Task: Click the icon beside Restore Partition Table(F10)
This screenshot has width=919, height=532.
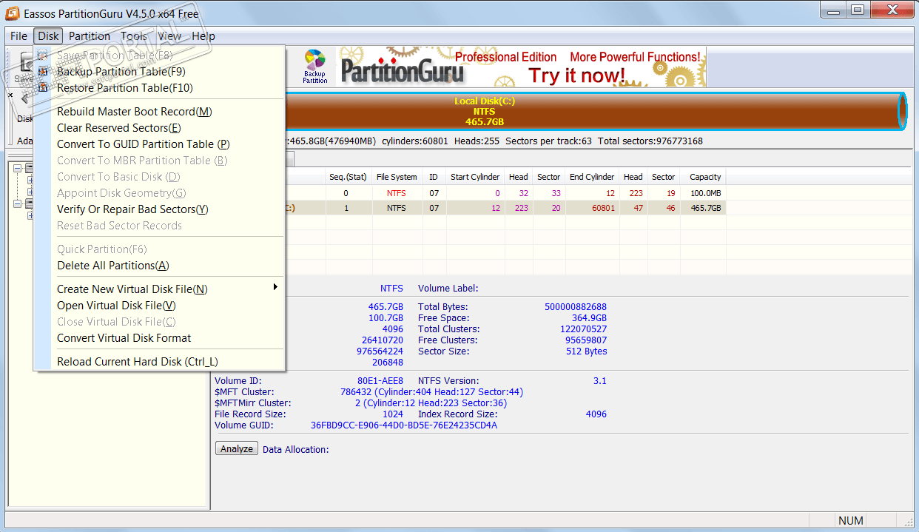Action: 43,88
